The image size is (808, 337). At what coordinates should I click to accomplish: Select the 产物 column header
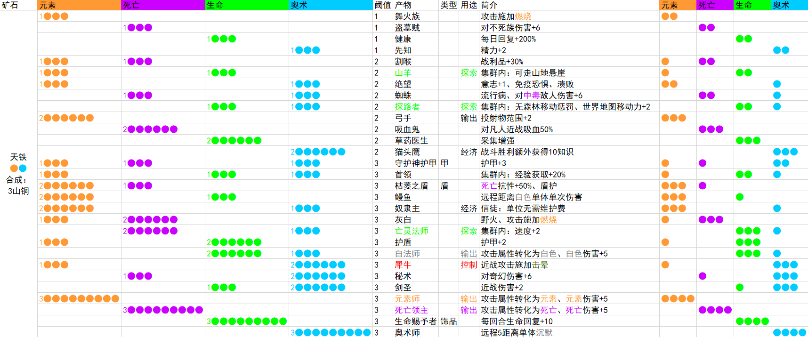point(416,5)
